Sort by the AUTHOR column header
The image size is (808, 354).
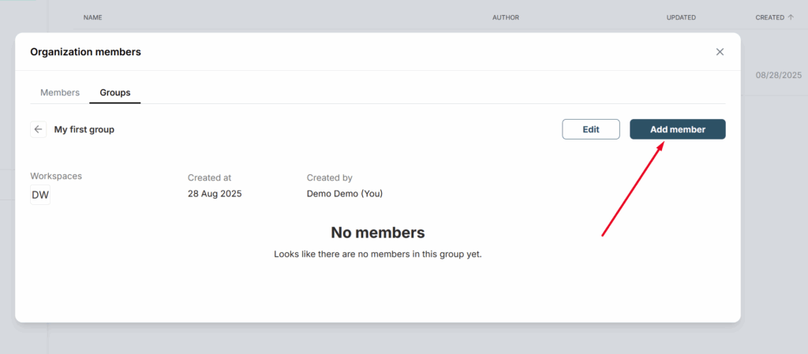point(506,17)
